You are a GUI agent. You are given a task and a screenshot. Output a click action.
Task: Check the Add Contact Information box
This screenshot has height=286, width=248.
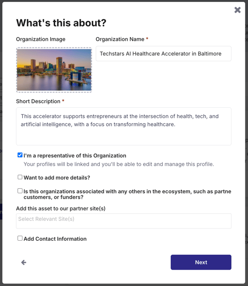click(20, 238)
